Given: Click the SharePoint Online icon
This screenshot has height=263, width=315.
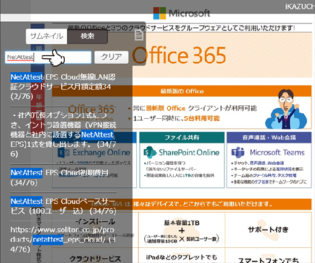Looking at the screenshot, I should click(x=150, y=153).
